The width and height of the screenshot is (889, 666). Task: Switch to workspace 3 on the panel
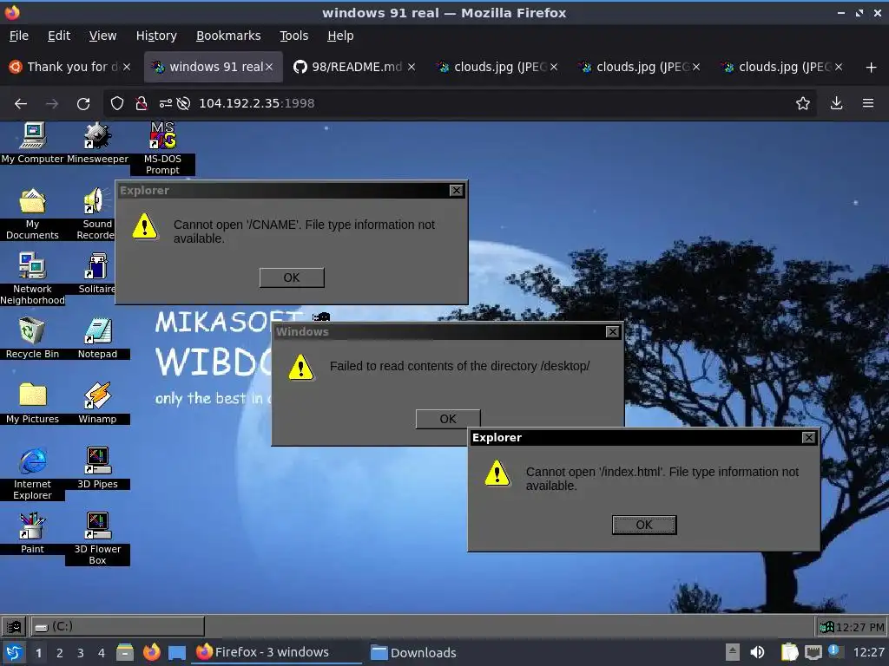[81, 653]
